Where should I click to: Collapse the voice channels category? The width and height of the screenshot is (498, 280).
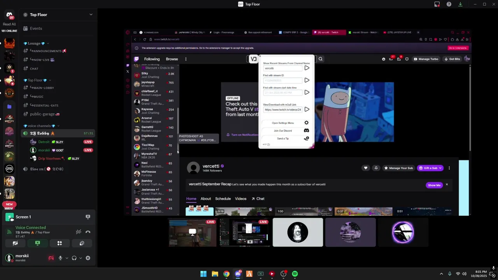(41, 126)
